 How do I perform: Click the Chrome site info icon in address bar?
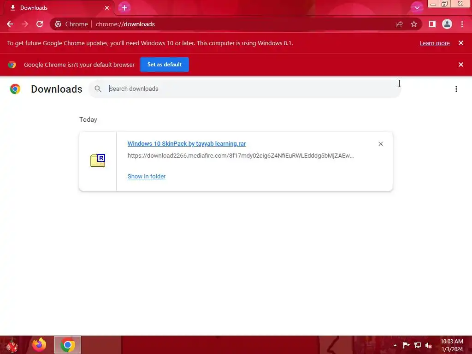coord(58,24)
